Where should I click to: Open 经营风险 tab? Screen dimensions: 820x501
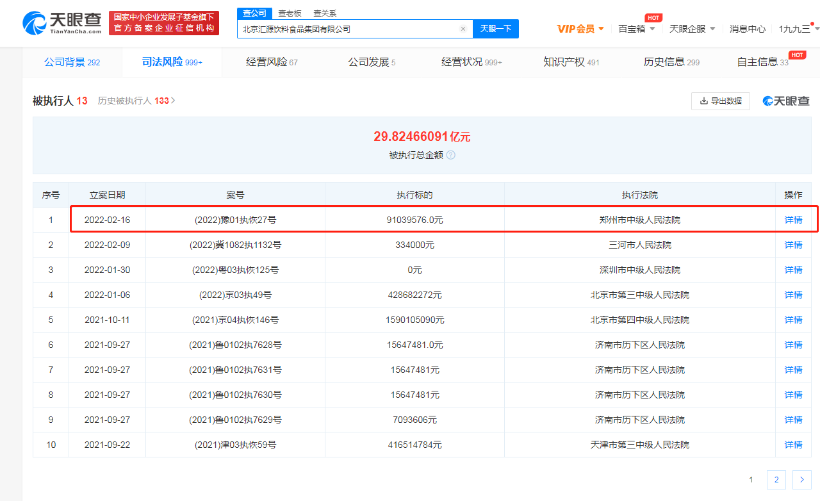(x=272, y=62)
